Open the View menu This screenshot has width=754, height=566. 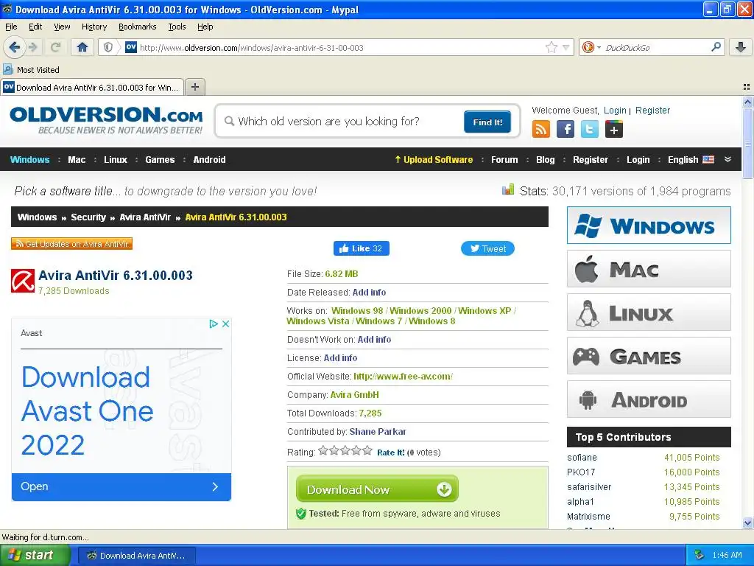pyautogui.click(x=62, y=27)
